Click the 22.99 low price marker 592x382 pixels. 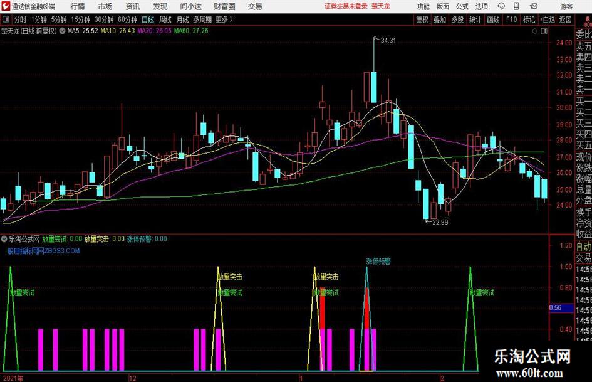440,223
